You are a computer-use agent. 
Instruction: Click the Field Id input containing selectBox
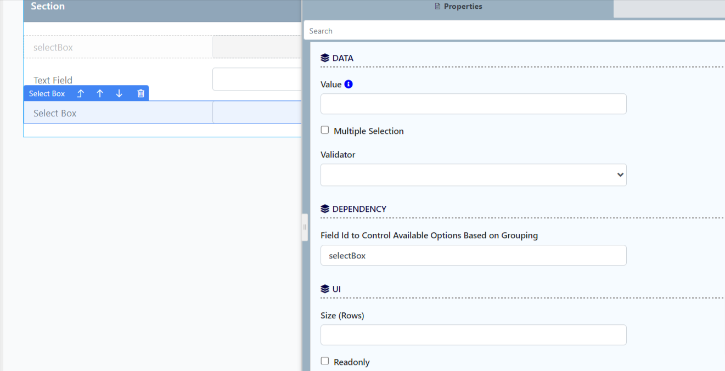473,255
